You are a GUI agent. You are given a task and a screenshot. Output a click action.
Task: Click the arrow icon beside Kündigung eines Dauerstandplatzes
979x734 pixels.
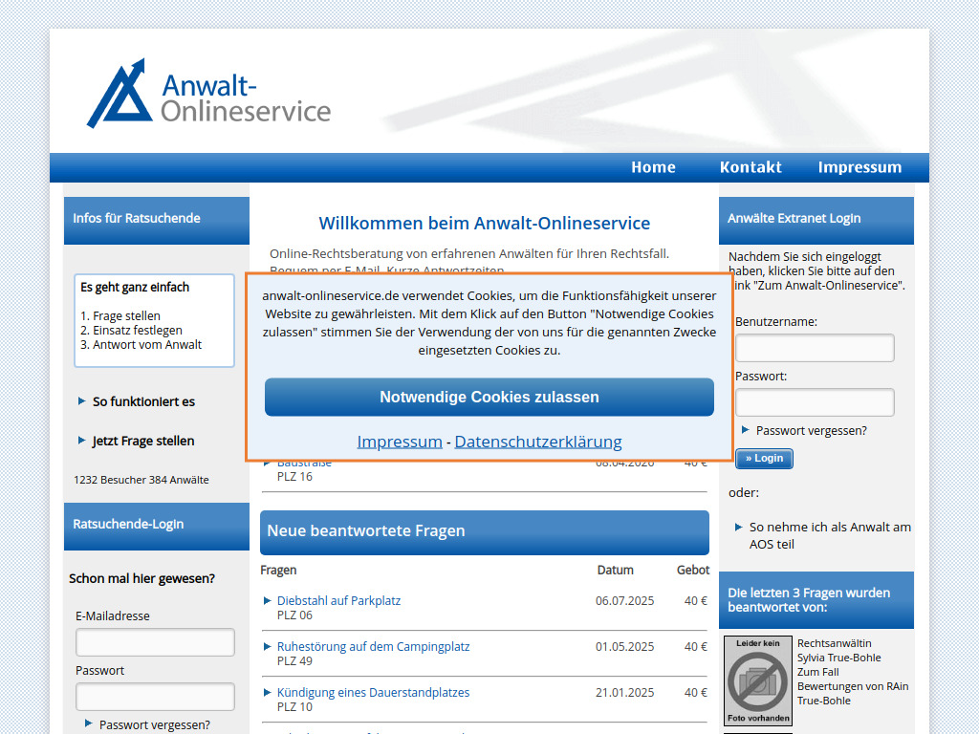click(x=268, y=692)
